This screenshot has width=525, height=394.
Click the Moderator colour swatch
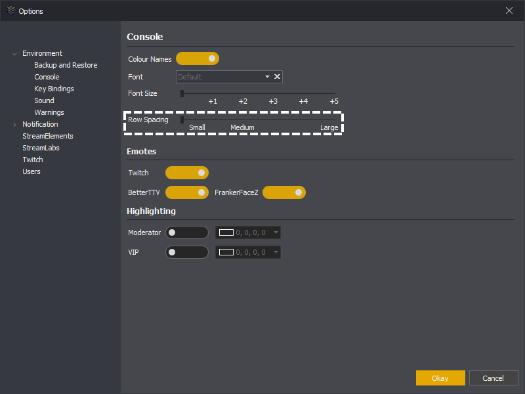point(226,232)
